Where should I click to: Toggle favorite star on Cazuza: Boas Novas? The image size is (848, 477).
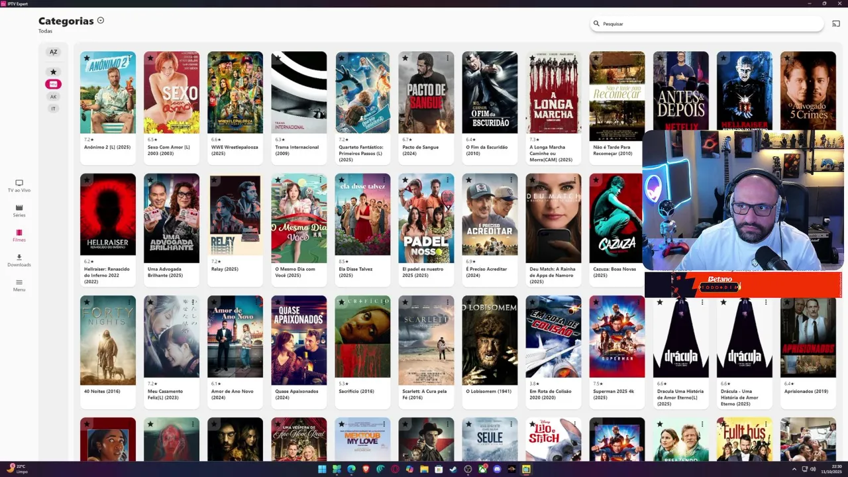pyautogui.click(x=596, y=180)
